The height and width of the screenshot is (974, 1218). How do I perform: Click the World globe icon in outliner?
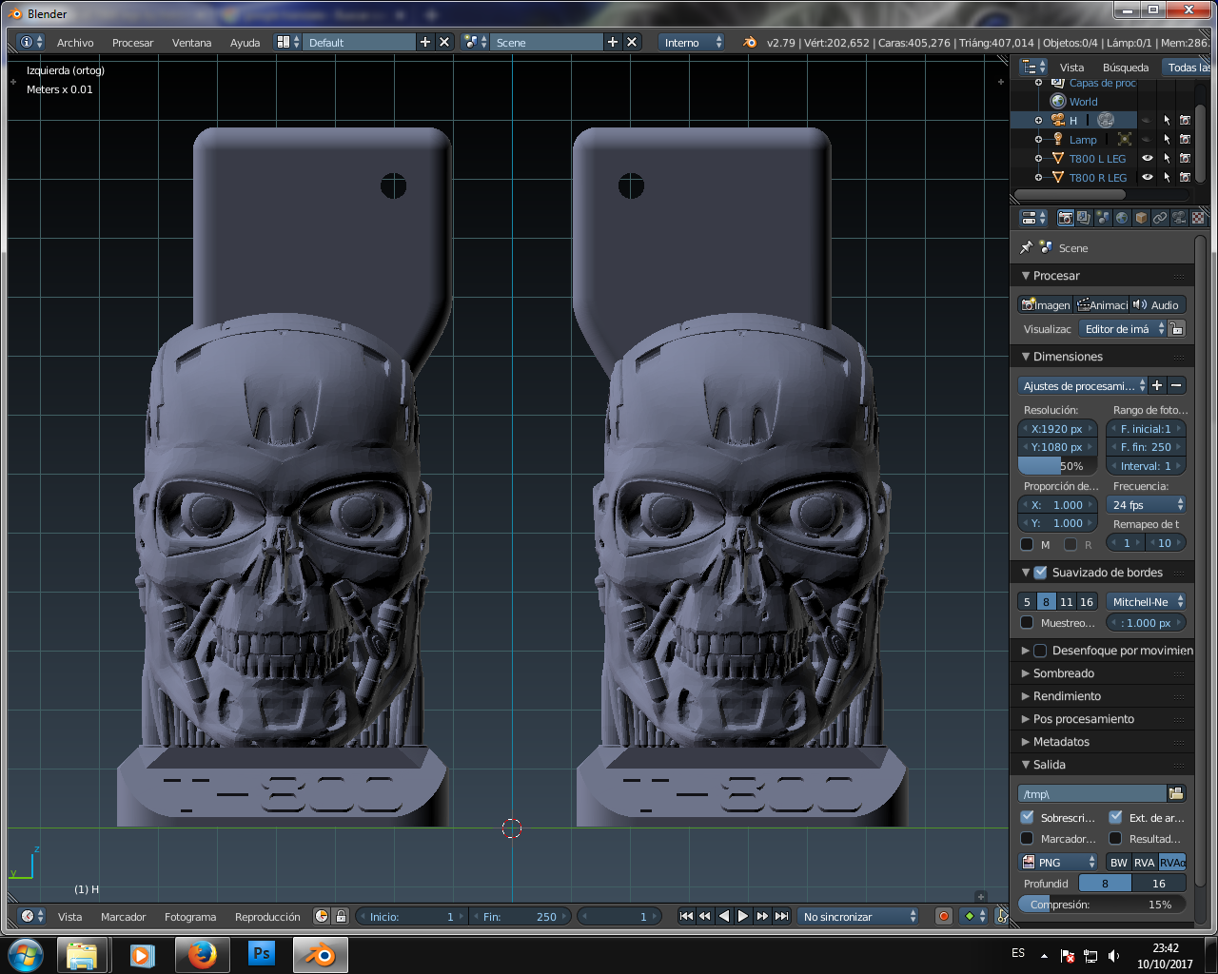click(x=1058, y=101)
